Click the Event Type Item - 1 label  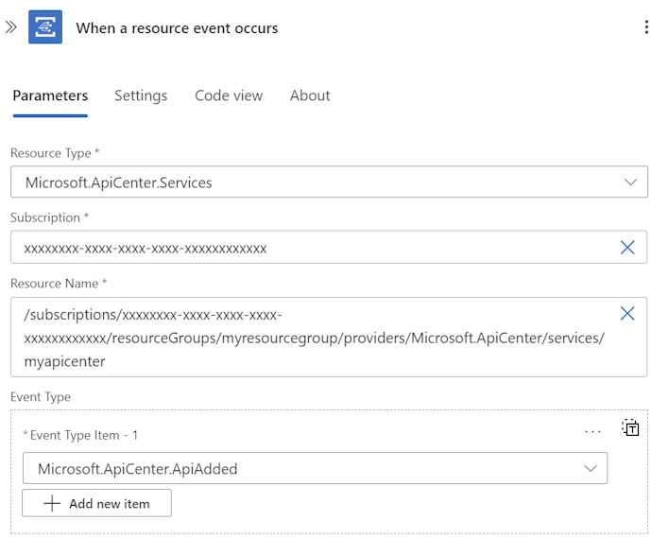84,435
